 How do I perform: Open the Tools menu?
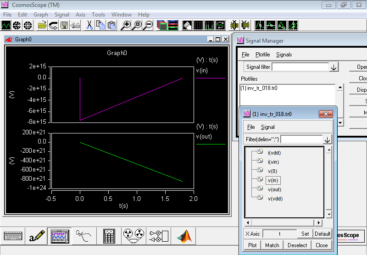pyautogui.click(x=98, y=15)
